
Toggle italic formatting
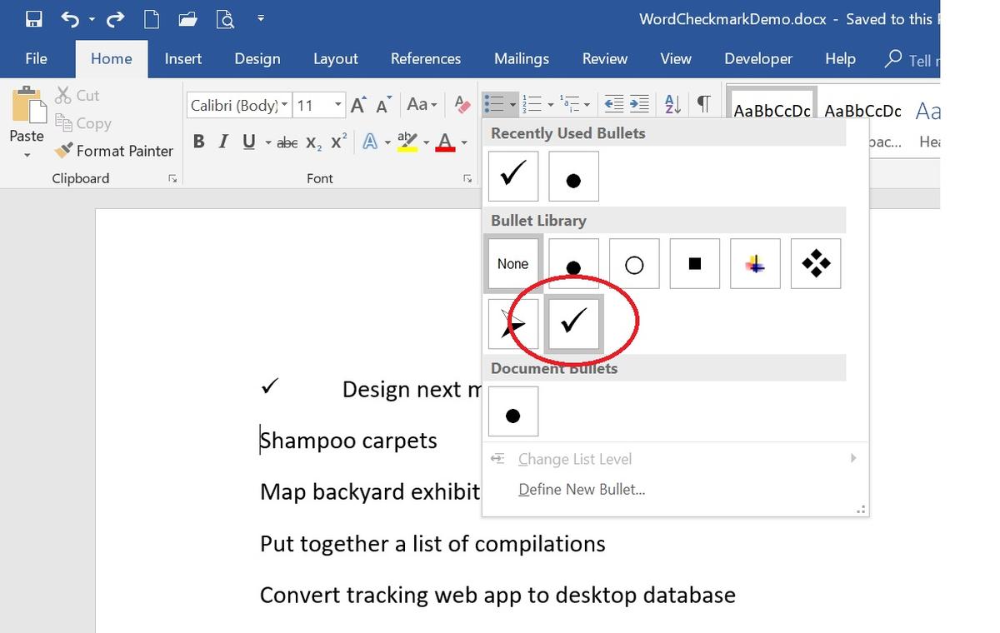click(x=222, y=142)
